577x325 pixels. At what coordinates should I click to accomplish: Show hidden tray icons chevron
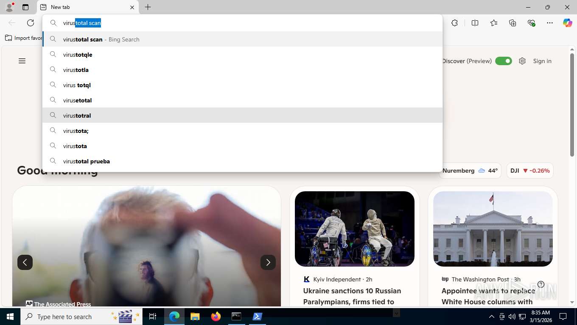click(x=492, y=317)
